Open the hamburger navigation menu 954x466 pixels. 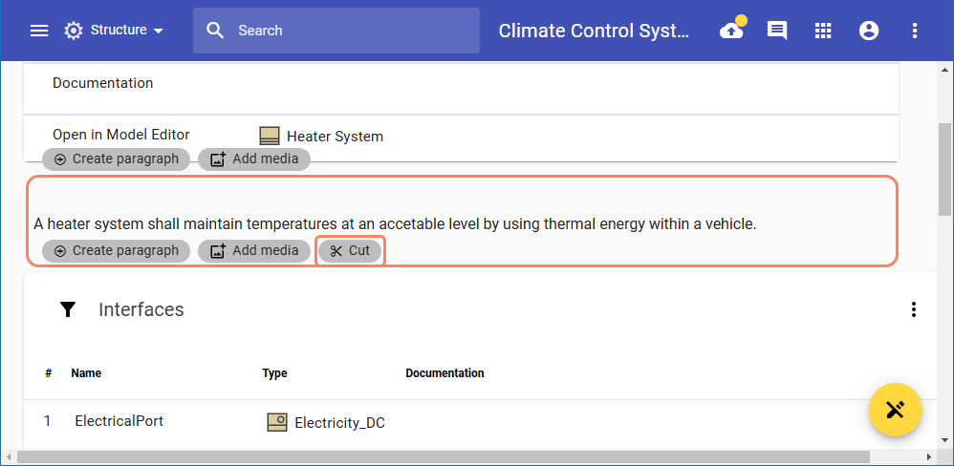click(39, 31)
